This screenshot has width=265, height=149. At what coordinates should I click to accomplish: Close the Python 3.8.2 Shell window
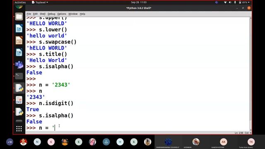(249, 8)
